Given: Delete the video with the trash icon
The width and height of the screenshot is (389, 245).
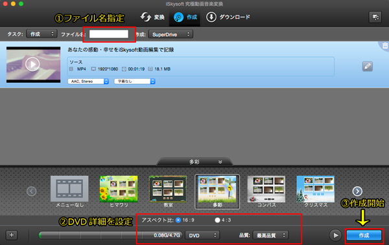Looking at the screenshot, I should [x=384, y=45].
